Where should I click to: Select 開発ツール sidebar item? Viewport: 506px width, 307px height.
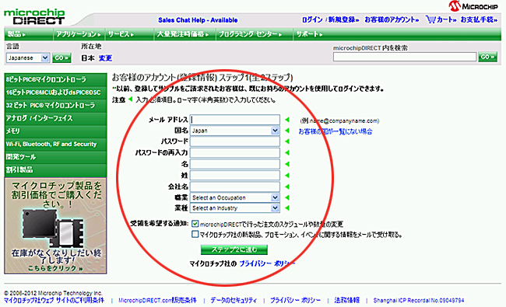tap(55, 157)
